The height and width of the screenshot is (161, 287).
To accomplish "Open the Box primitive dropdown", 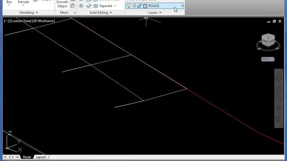I will [x=9, y=5].
